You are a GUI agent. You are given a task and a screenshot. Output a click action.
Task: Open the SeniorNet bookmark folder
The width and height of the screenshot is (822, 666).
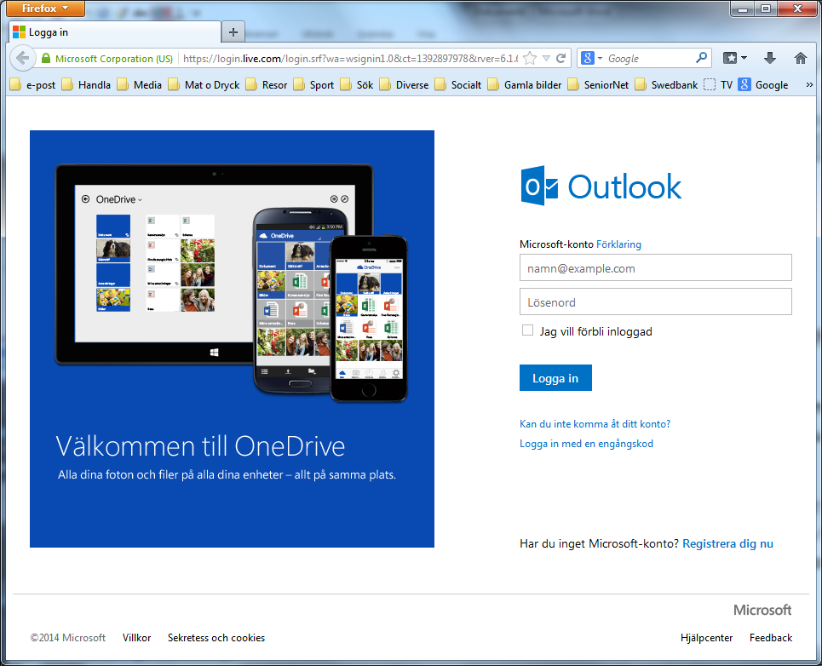point(598,85)
